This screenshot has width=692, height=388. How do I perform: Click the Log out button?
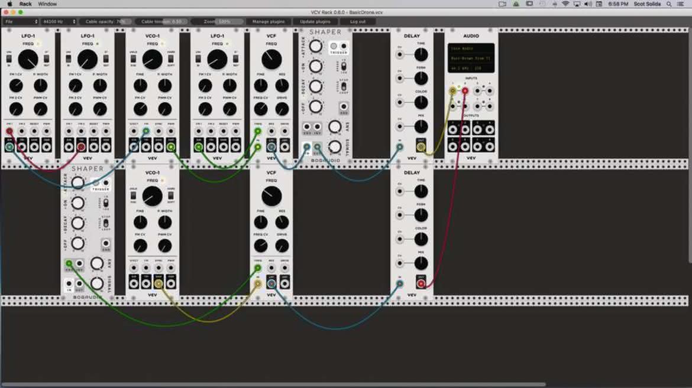click(x=358, y=21)
